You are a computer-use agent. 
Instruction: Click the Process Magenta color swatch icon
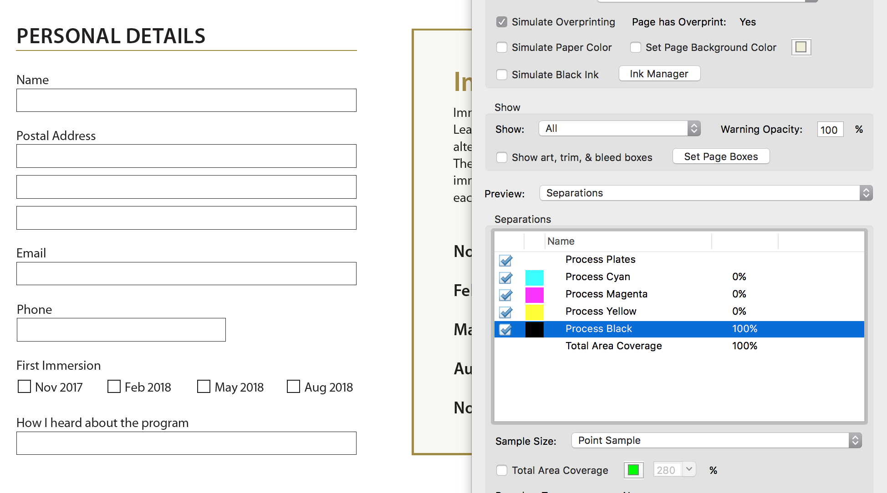[533, 294]
